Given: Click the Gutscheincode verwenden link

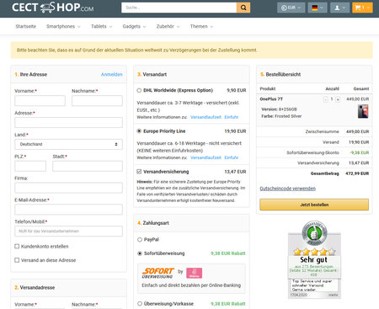Looking at the screenshot, I should [x=288, y=189].
